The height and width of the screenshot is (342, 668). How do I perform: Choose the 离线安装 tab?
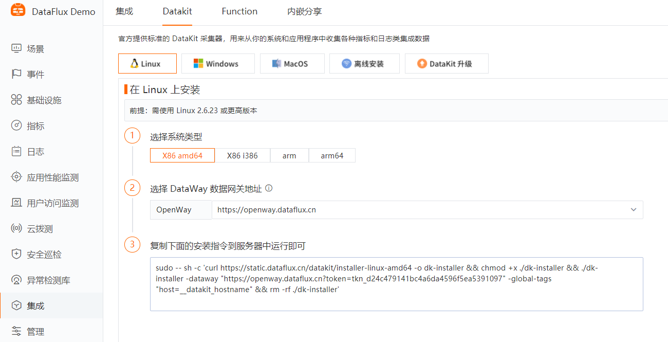(364, 64)
